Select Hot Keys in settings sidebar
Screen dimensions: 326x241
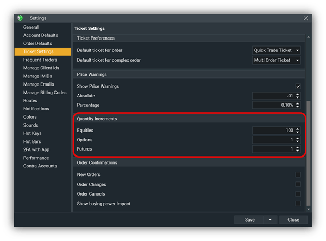pyautogui.click(x=33, y=133)
